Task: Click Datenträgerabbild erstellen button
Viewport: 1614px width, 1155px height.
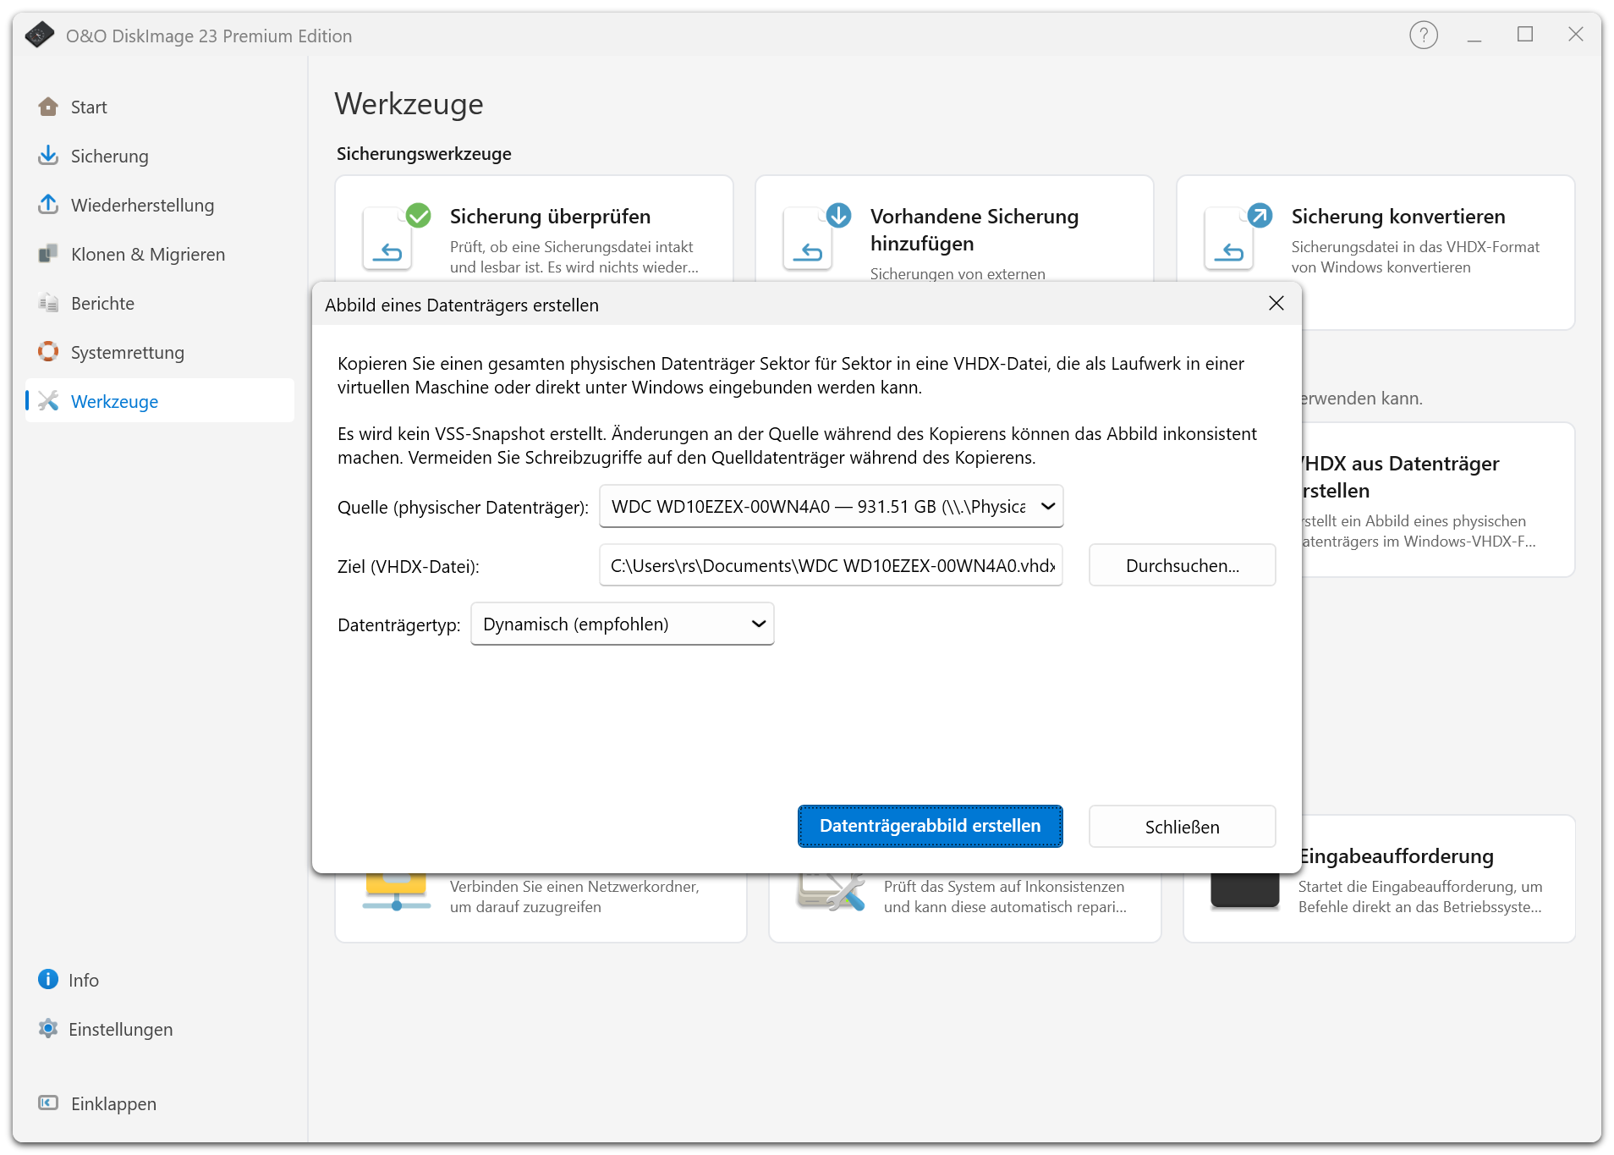Action: (x=930, y=826)
